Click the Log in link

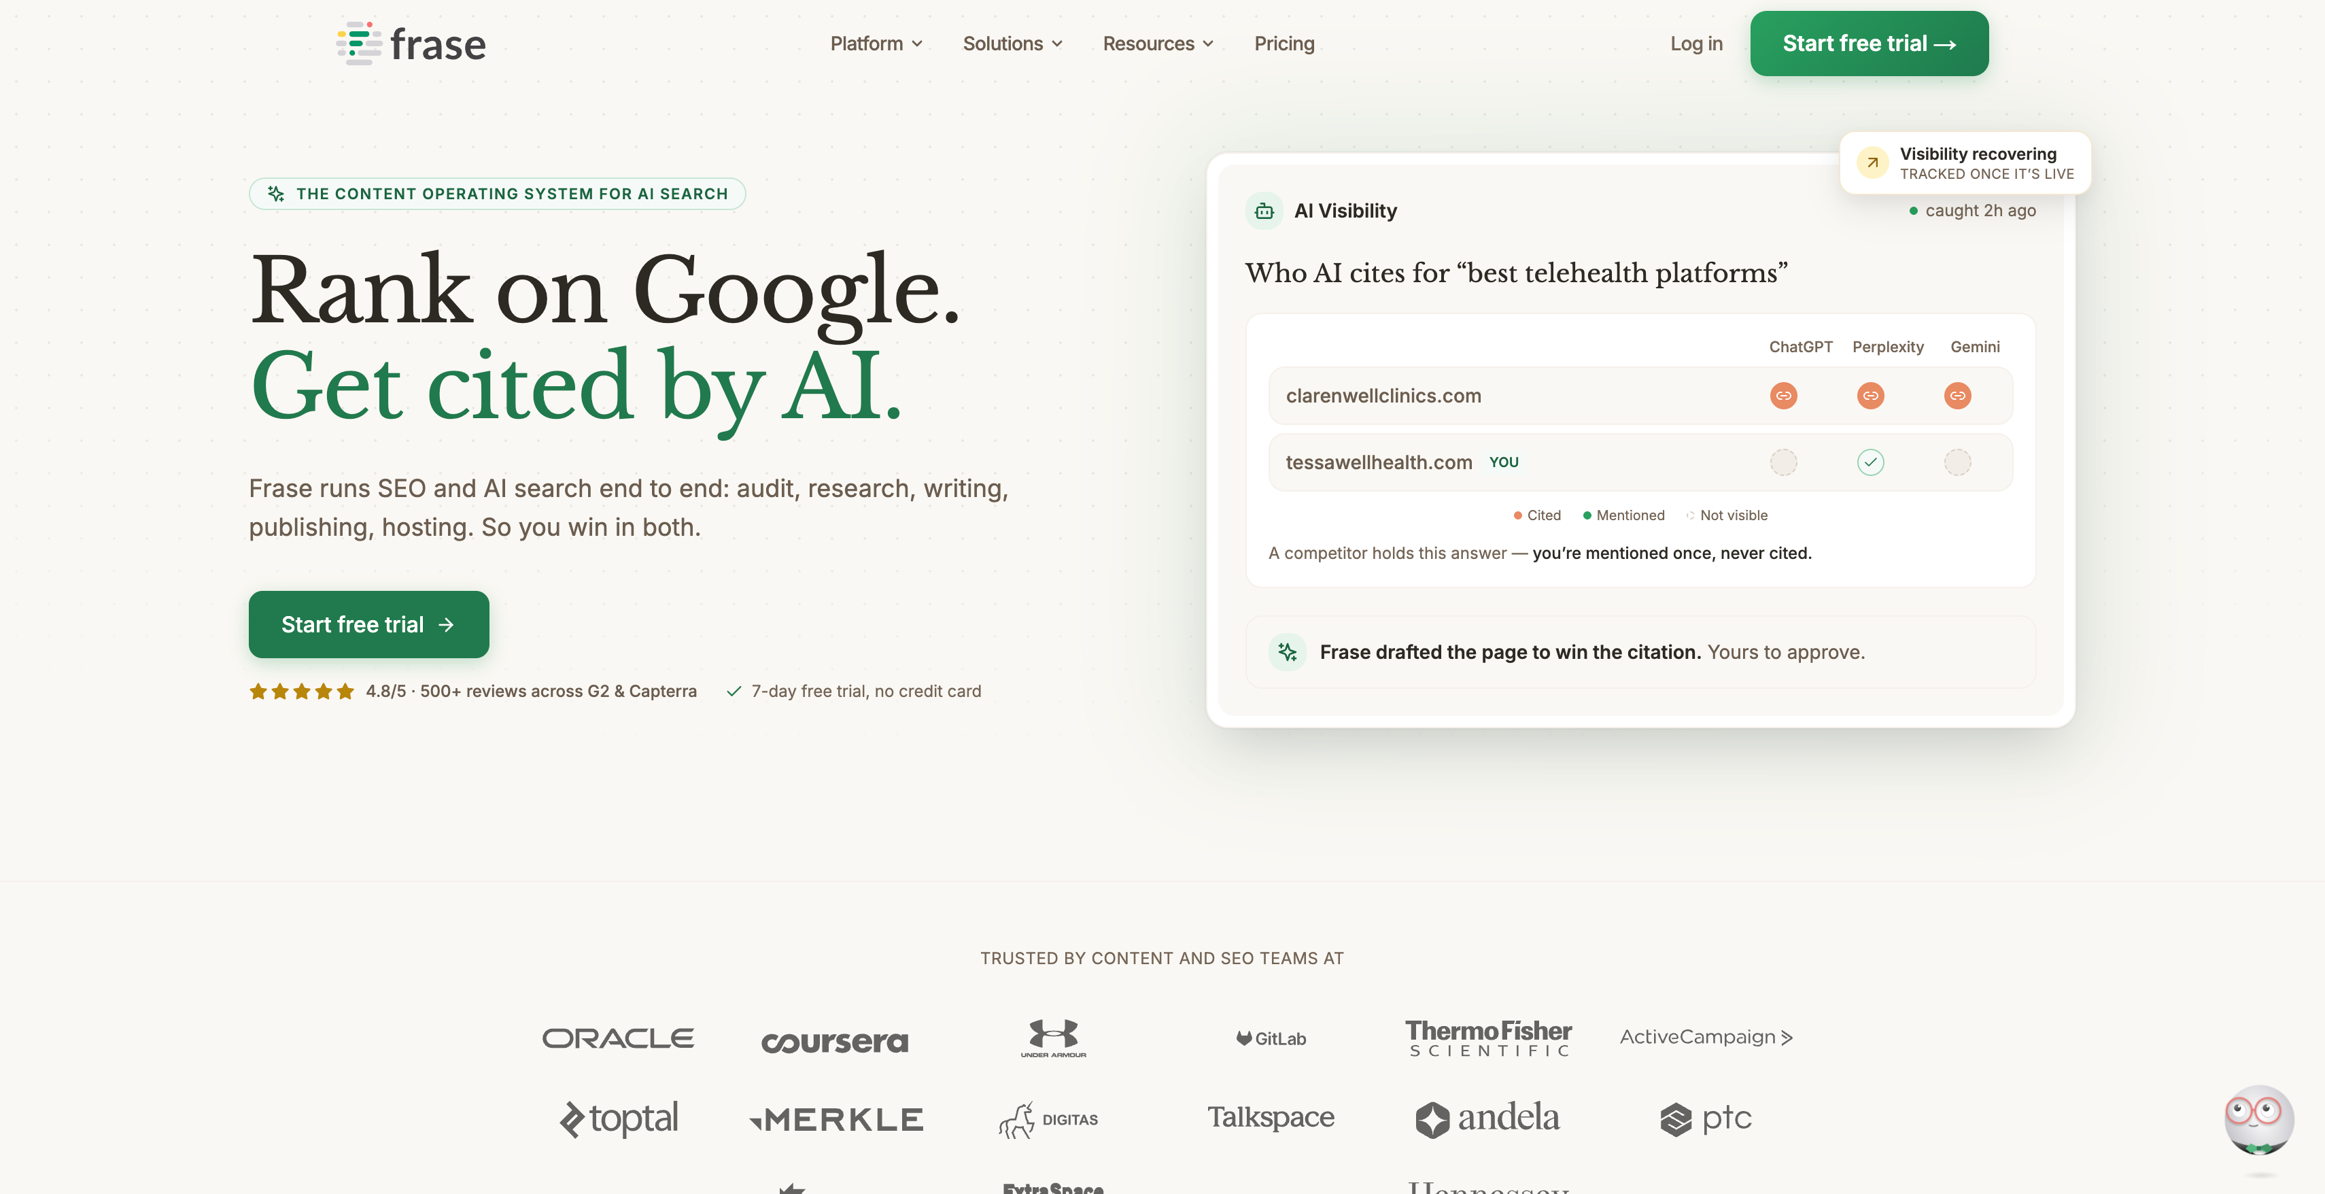click(x=1696, y=44)
